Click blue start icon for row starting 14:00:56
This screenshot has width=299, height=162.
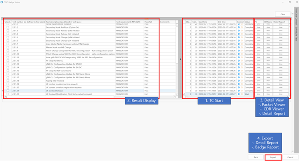coord(239,27)
